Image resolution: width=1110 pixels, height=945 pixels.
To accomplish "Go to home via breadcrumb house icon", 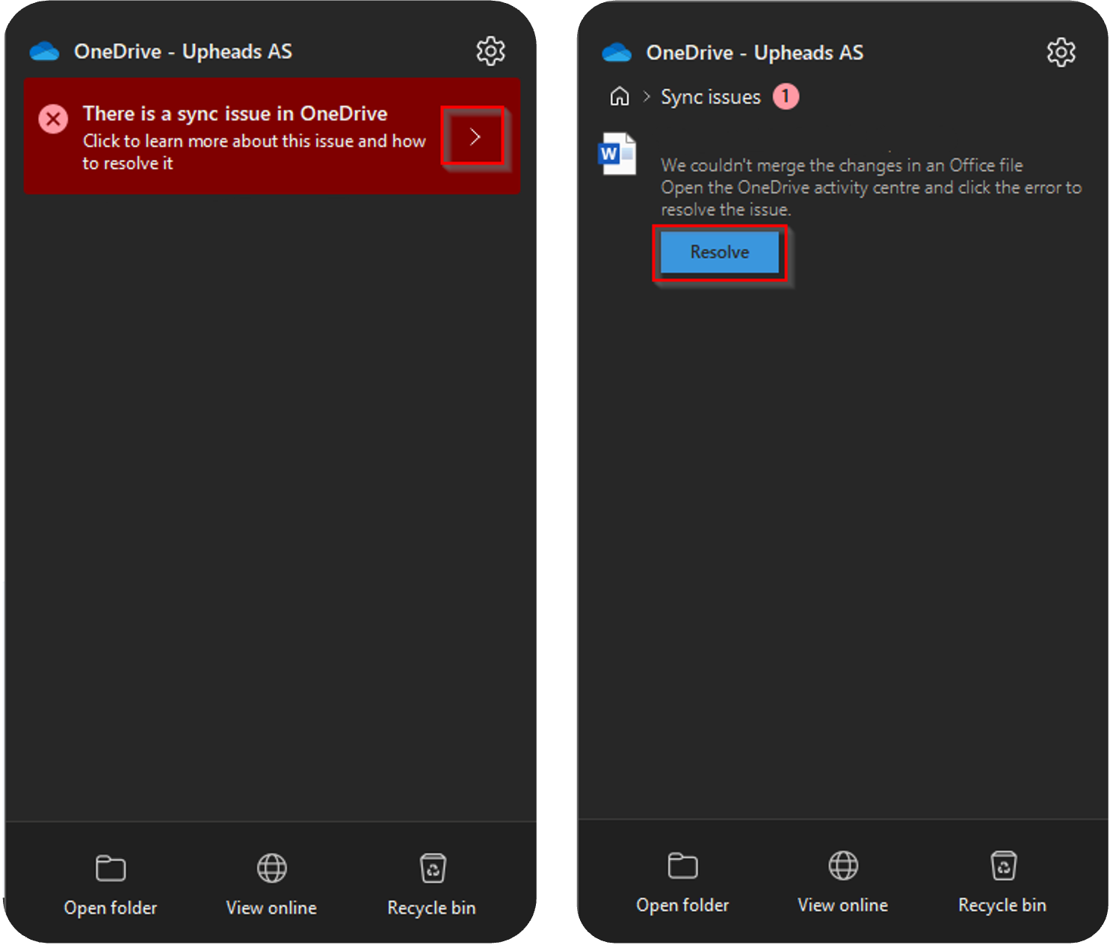I will (x=620, y=96).
